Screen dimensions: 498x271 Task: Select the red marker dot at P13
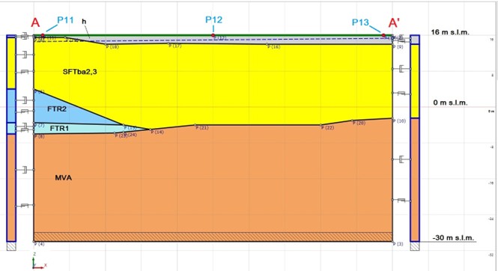[383, 35]
